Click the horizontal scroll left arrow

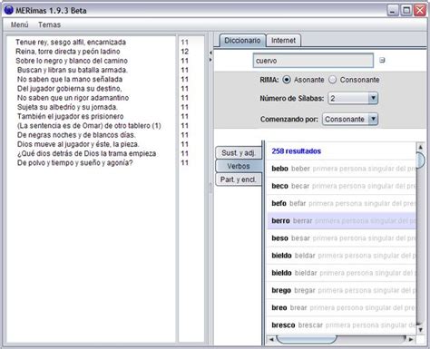tap(271, 339)
